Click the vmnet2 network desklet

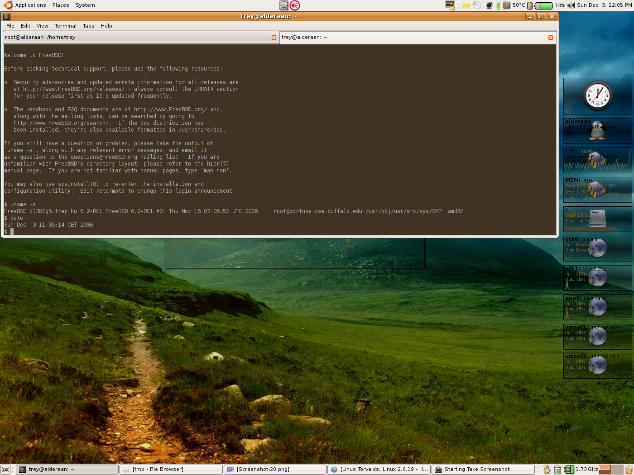click(598, 366)
